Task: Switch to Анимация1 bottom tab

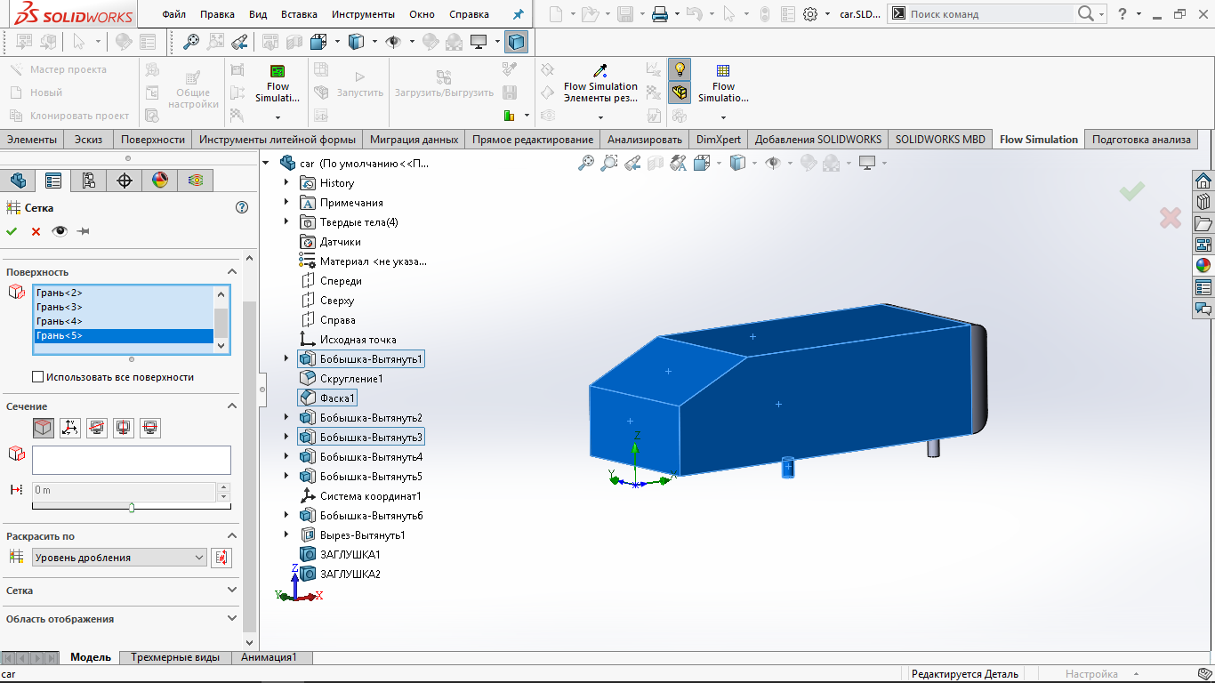Action: (269, 657)
